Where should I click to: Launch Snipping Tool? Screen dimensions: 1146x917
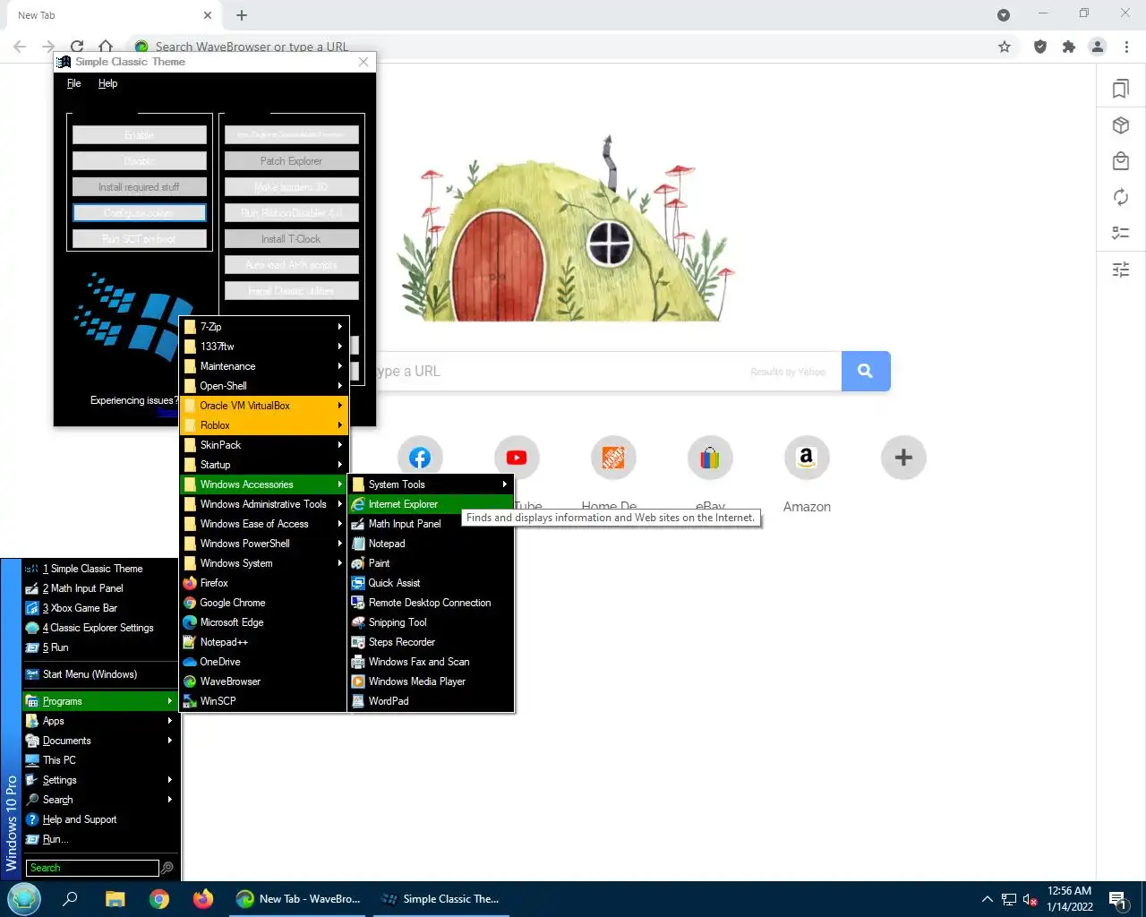pos(431,622)
